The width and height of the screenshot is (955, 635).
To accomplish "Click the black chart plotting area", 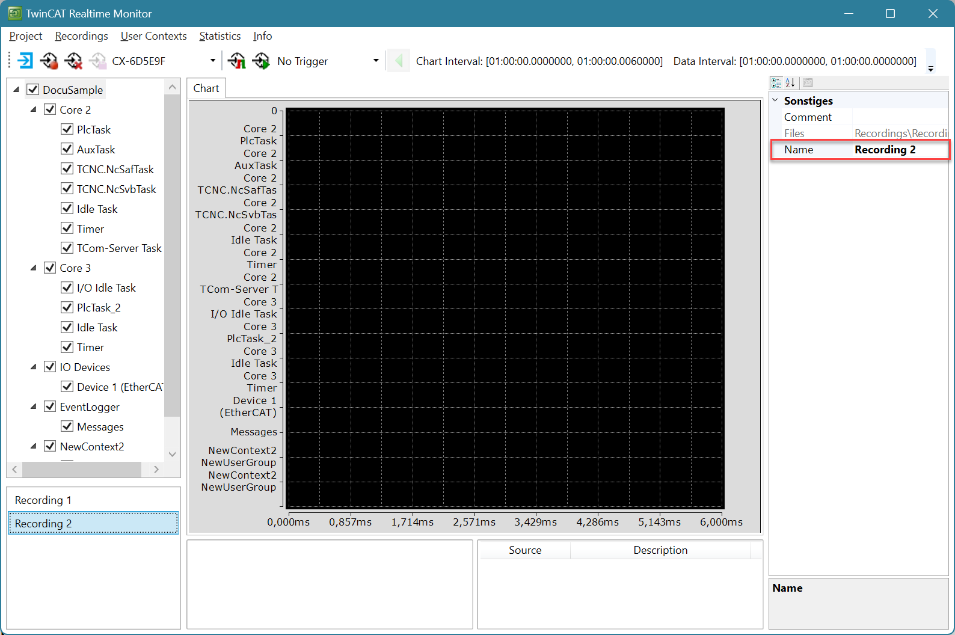I will tap(505, 309).
